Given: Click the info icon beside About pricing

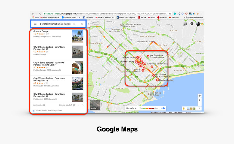Looking at the screenshot, I should (44, 105).
